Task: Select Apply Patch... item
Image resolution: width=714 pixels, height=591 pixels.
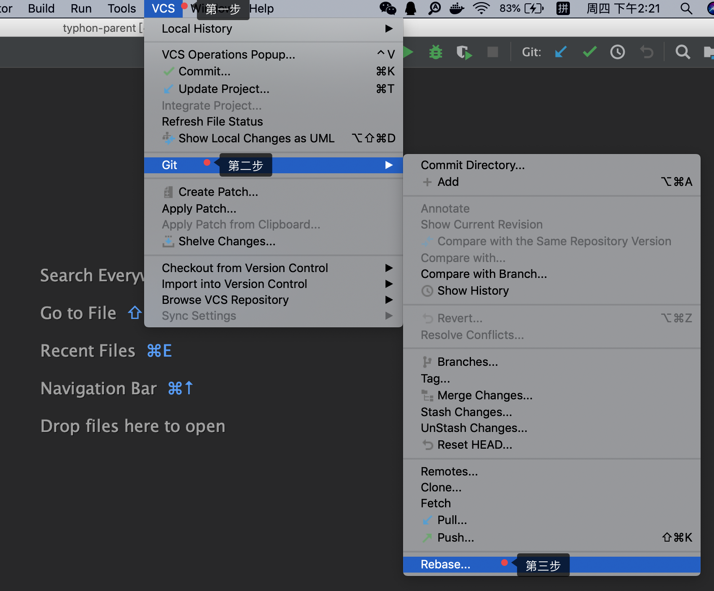Action: 274,208
